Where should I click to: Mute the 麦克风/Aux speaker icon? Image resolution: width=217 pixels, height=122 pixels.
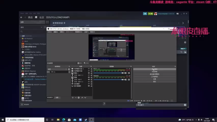[x=126, y=73]
